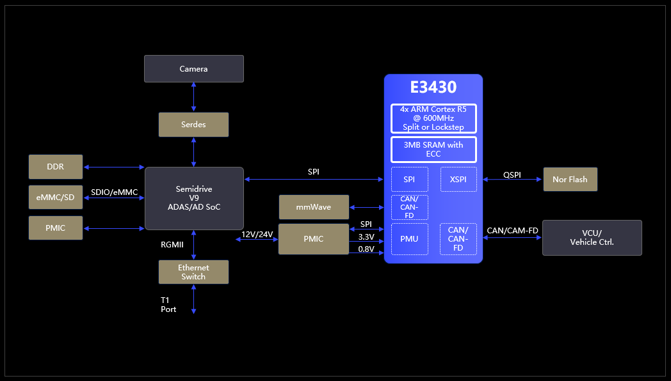The height and width of the screenshot is (381, 671).
Task: Select the VCU/Vehicle Ctrl. block
Action: 592,238
